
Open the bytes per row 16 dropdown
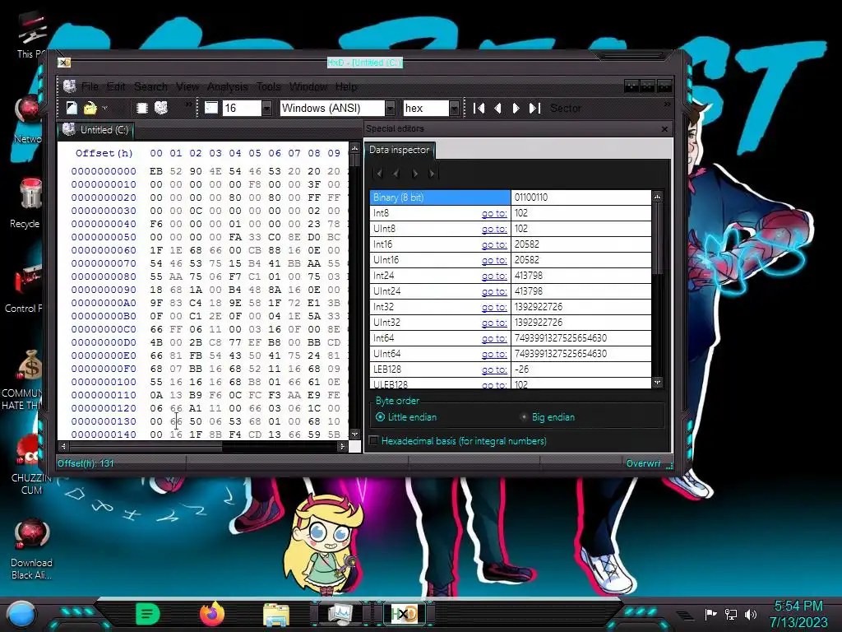(266, 109)
